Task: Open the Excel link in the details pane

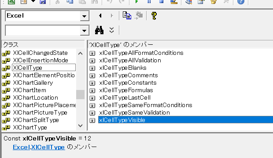Action: point(21,147)
